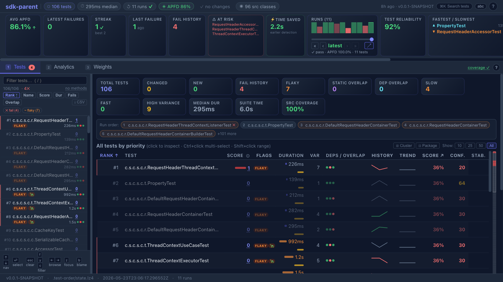Select ThreadContextExecutorTest row in table
This screenshot has width=503, height=282.
[293, 261]
